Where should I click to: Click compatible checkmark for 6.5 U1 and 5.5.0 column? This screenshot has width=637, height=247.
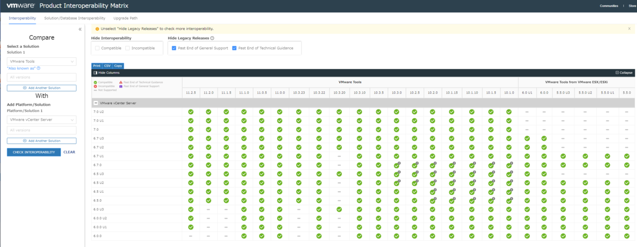point(628,191)
